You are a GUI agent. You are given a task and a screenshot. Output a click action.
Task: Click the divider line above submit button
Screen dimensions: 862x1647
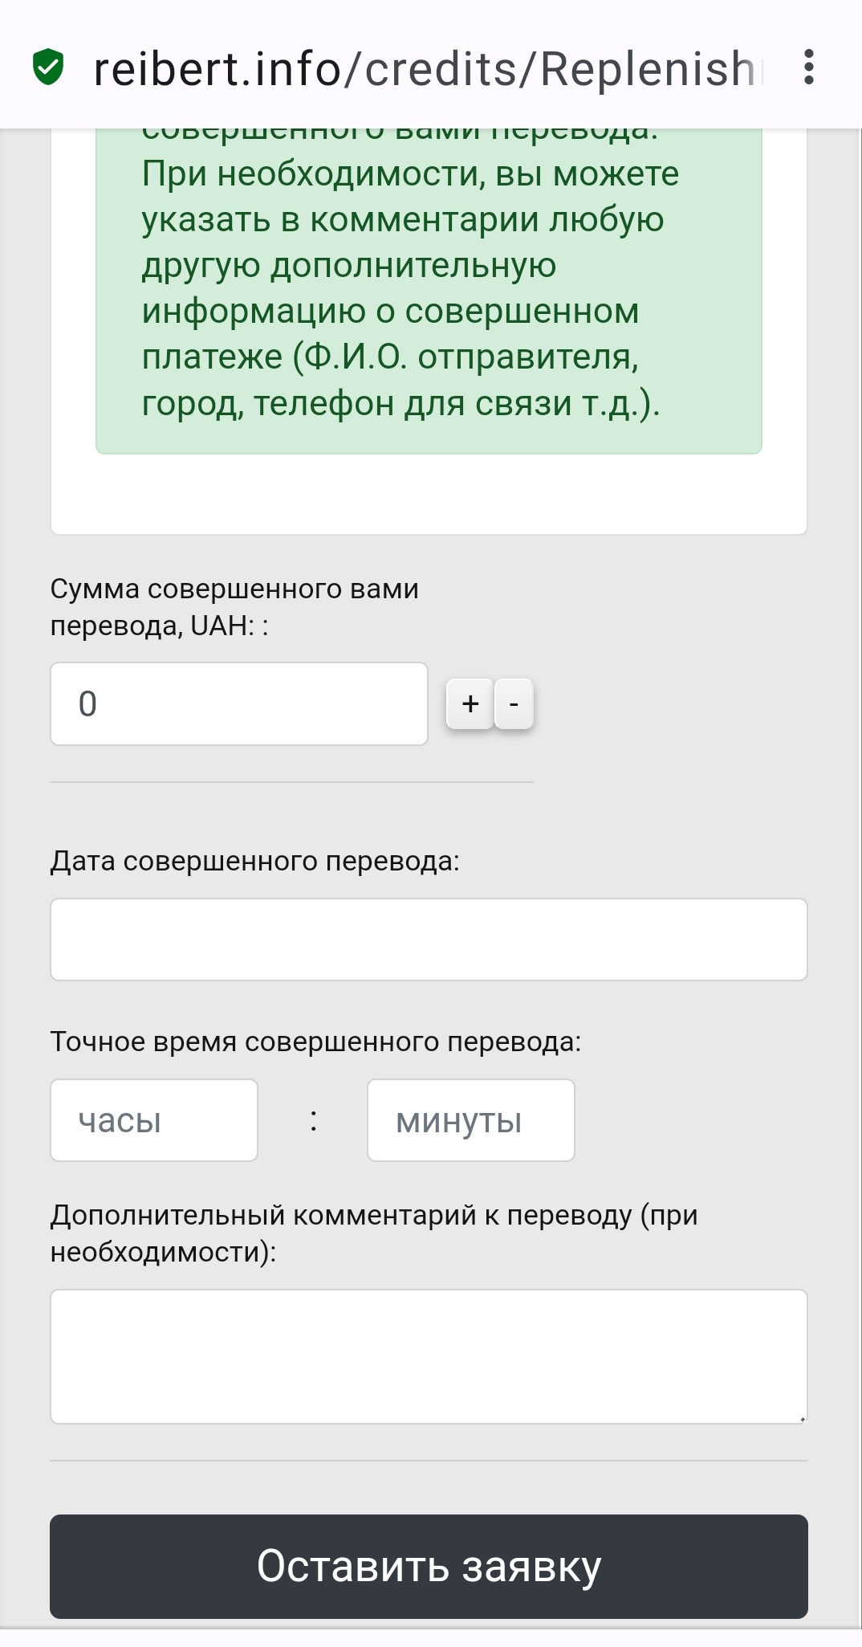click(429, 1461)
